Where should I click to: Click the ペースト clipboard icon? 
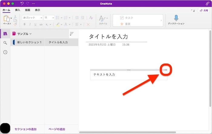[6, 18]
